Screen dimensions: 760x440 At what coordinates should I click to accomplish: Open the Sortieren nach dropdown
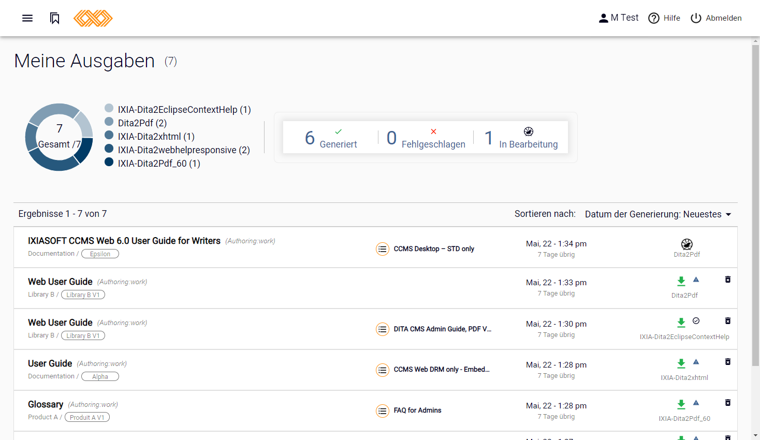pyautogui.click(x=658, y=214)
